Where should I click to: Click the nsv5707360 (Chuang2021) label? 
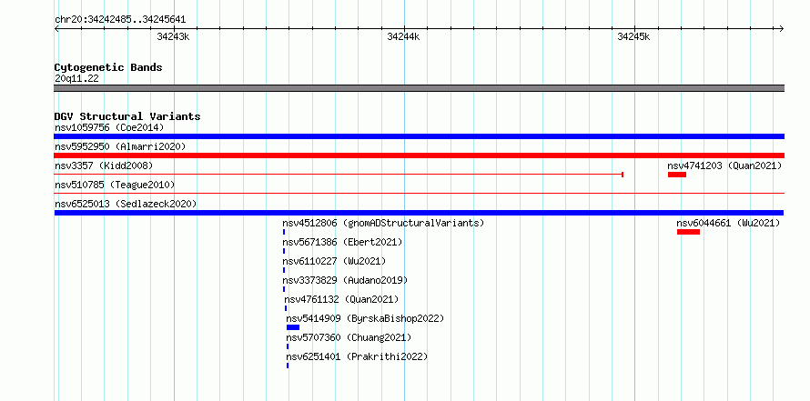tap(349, 337)
